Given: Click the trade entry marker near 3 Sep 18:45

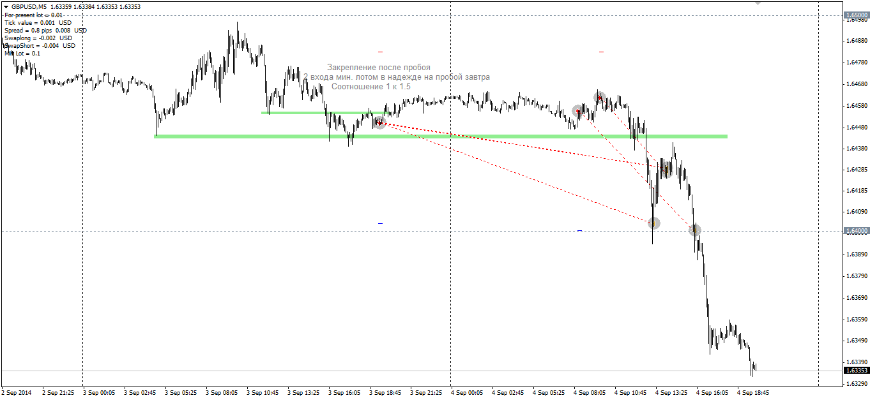Looking at the screenshot, I should (380, 122).
